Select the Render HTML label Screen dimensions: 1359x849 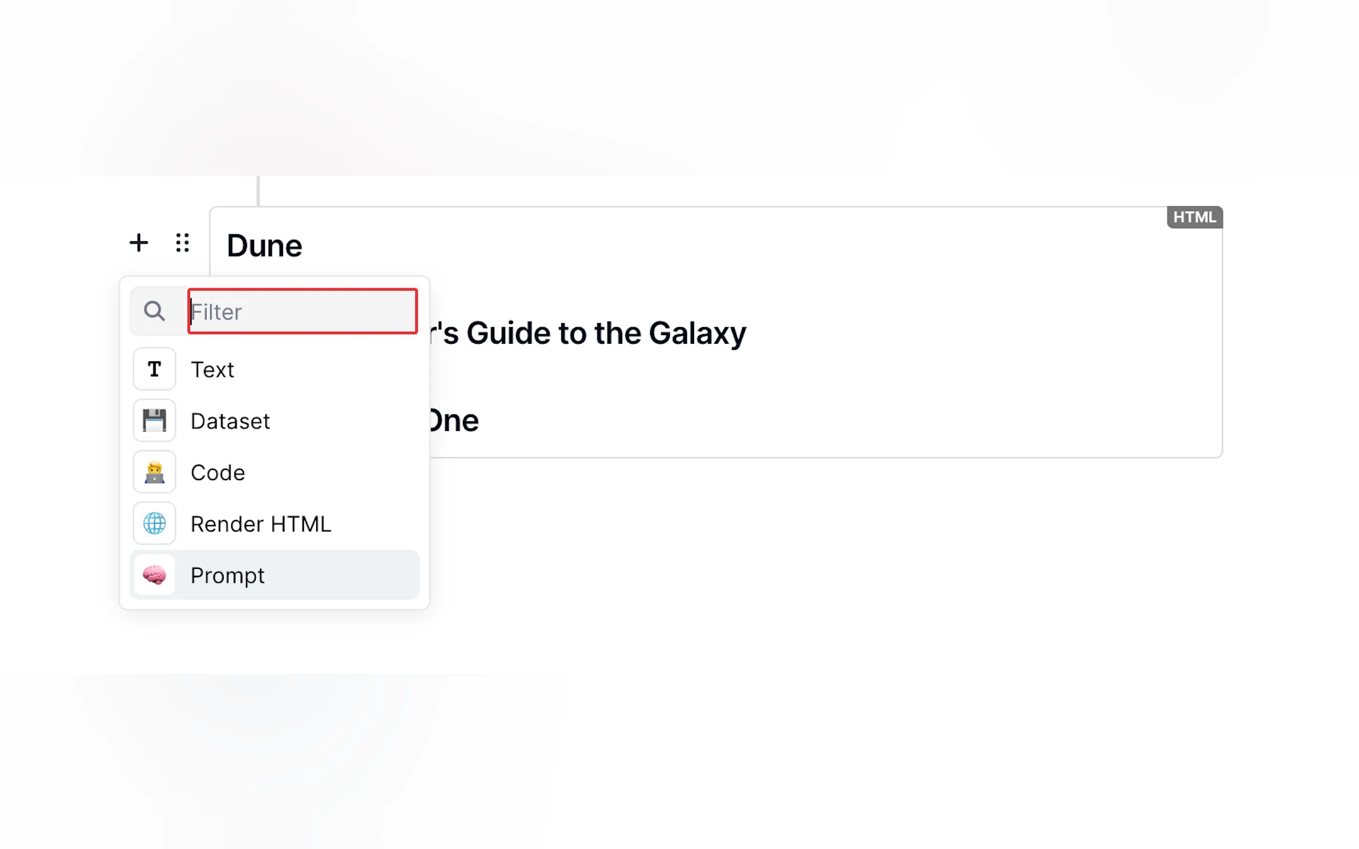pyautogui.click(x=261, y=524)
